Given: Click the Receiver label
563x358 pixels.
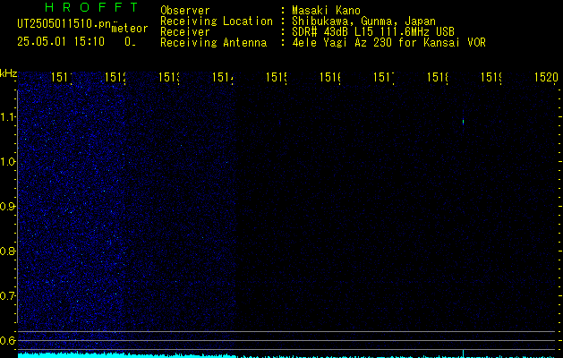Looking at the screenshot, I should pyautogui.click(x=185, y=32).
